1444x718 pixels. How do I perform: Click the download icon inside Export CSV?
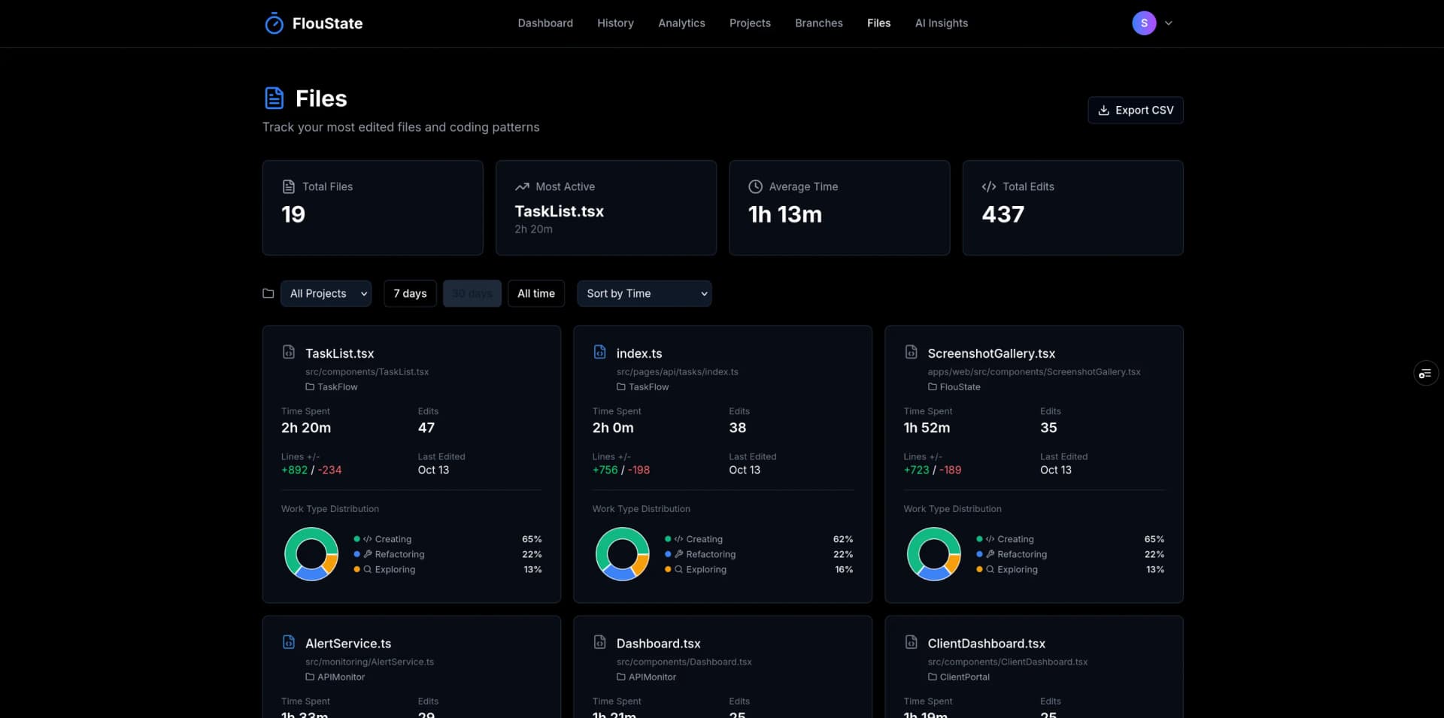[x=1103, y=110]
